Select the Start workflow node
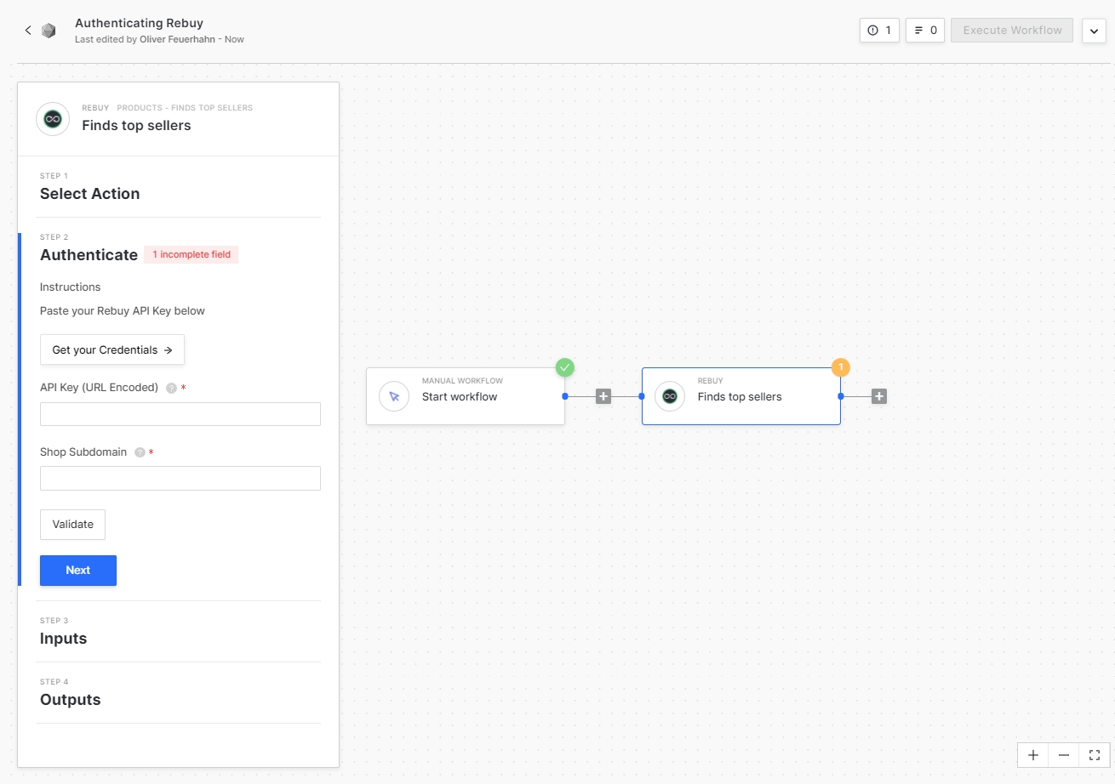Screen dimensions: 1115x784 [466, 396]
